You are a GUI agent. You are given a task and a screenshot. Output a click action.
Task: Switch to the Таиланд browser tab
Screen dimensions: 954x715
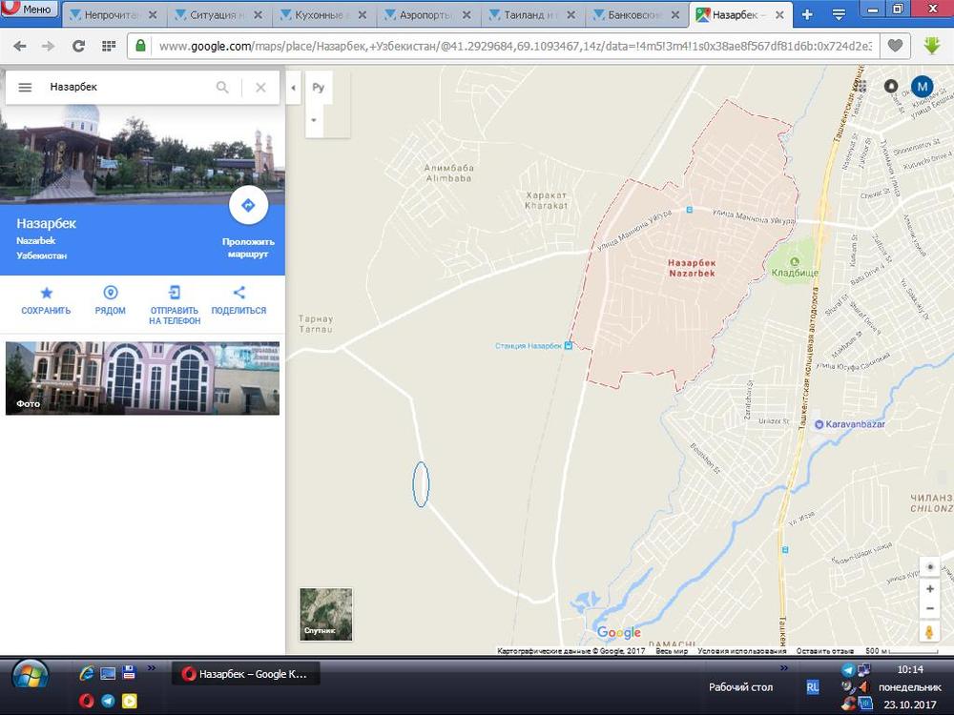pos(530,15)
